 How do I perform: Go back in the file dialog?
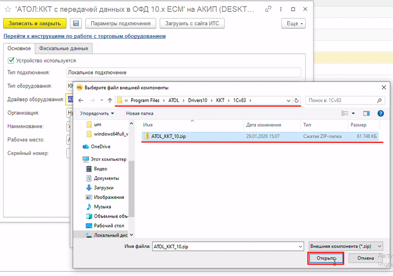[x=81, y=101]
